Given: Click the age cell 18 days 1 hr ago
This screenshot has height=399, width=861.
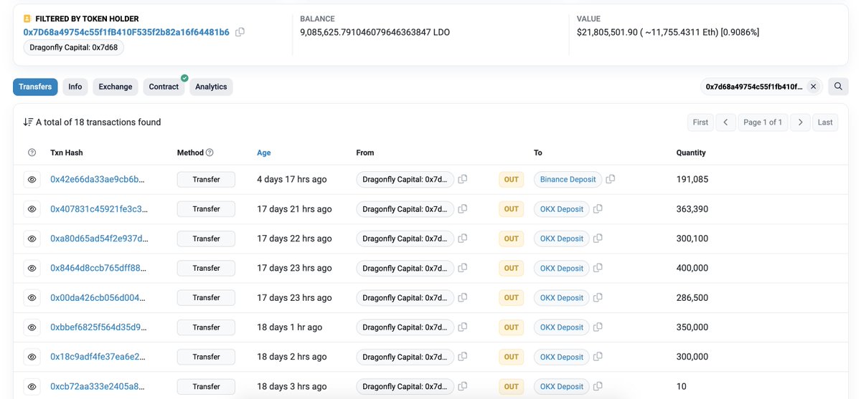Looking at the screenshot, I should 290,327.
